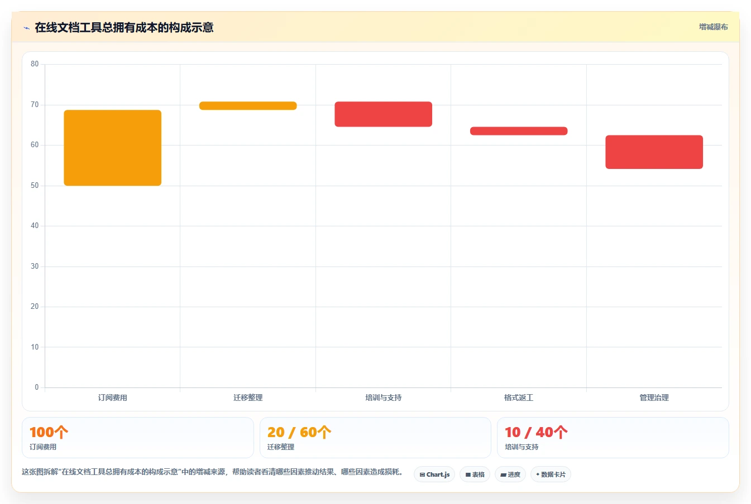The height and width of the screenshot is (504, 751).
Task: Click the 数据卡片 tag chip
Action: coord(551,474)
